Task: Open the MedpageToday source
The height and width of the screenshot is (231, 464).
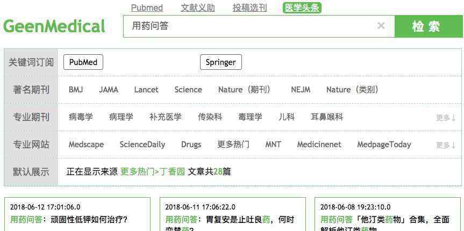Action: coord(384,145)
